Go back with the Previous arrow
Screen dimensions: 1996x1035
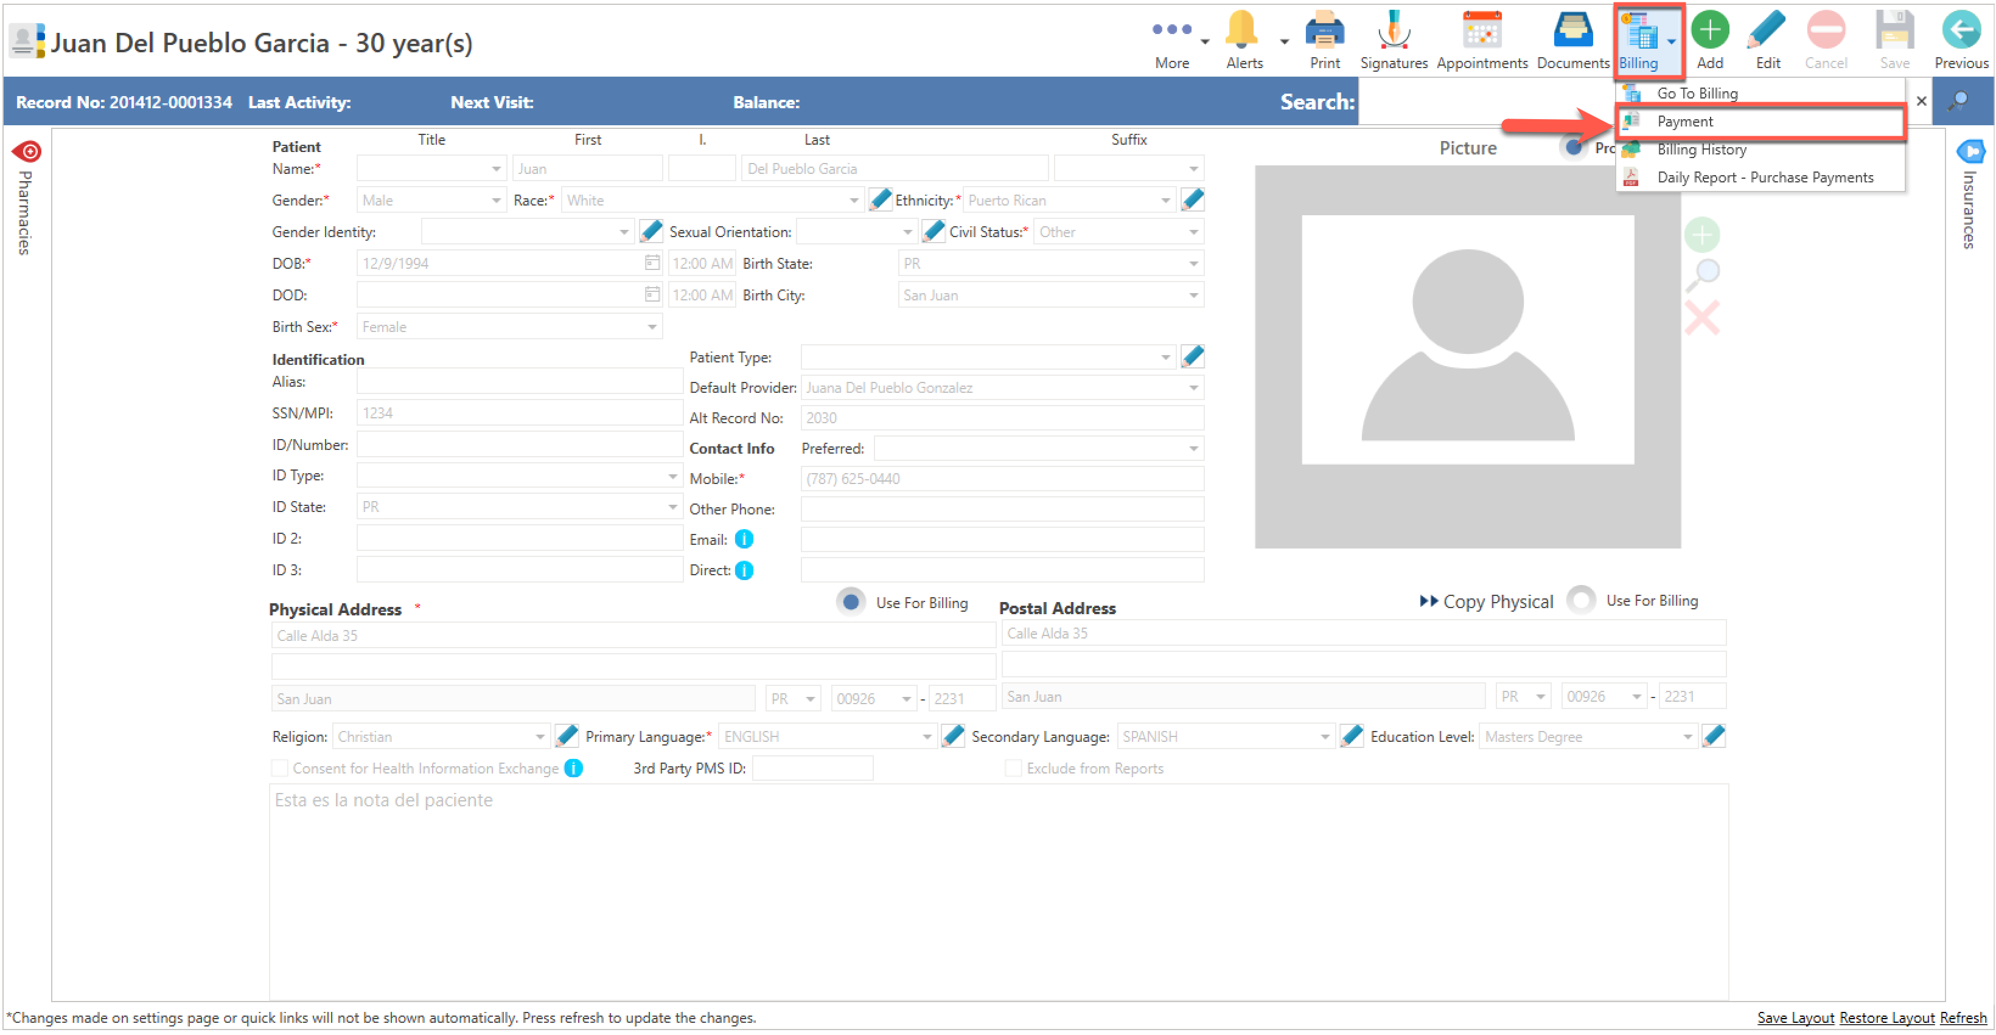1960,31
